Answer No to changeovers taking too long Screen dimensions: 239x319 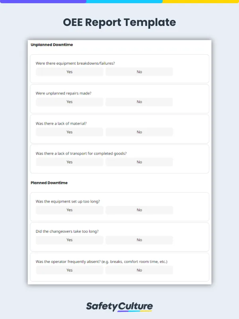pos(139,240)
